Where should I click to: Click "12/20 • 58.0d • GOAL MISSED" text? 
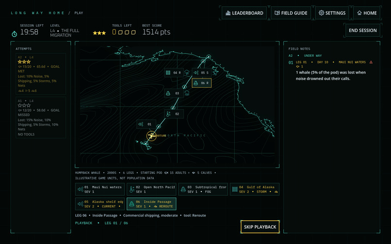[39, 112]
